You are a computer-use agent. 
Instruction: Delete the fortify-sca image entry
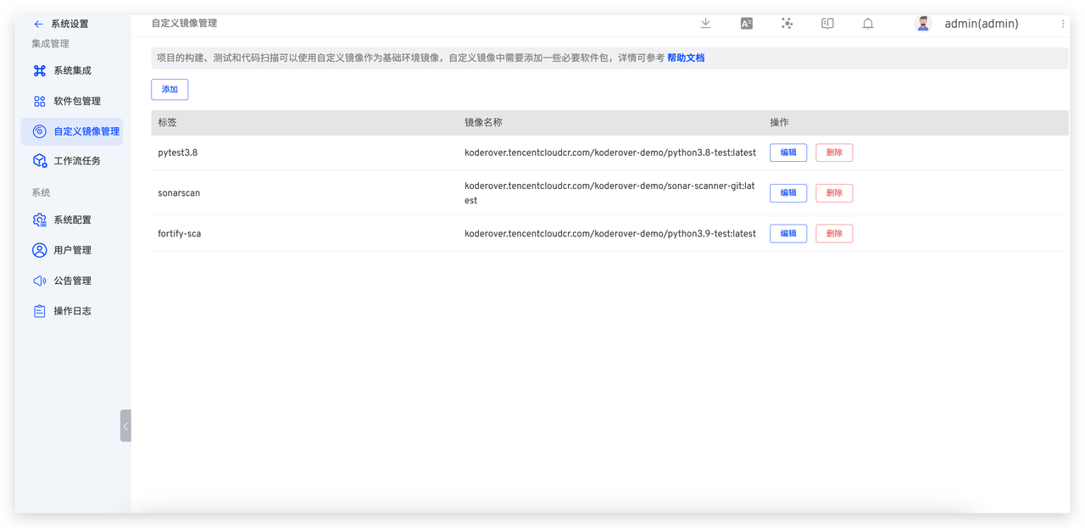click(833, 233)
